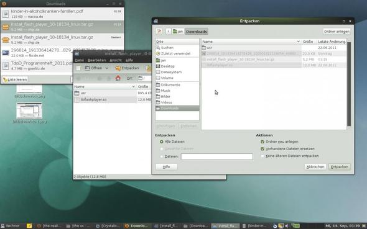Click the Firefox icon in Downloads title bar
Image resolution: width=367 pixels, height=229 pixels.
pos(4,4)
